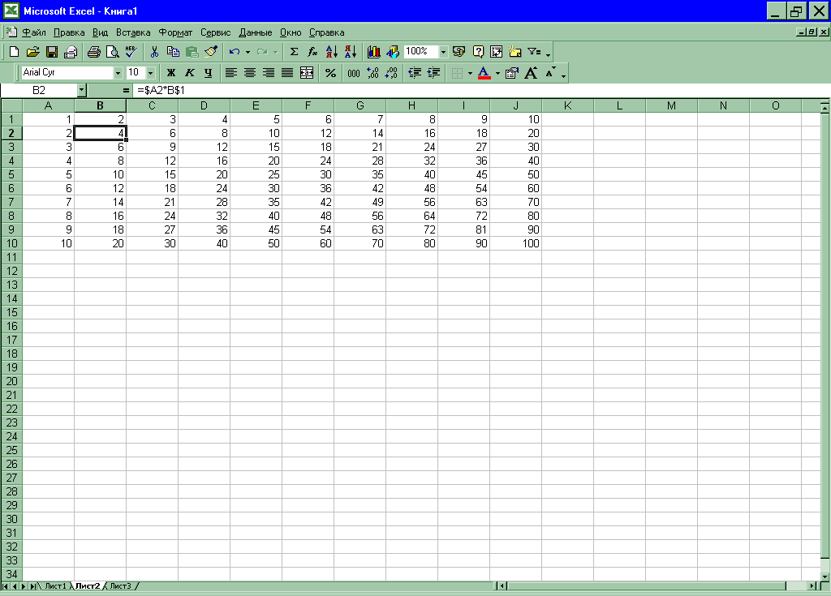Click the Edit Formula equals sign button

[x=126, y=90]
